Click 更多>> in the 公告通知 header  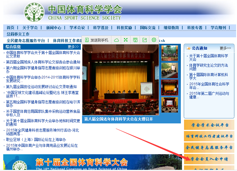[x=225, y=48]
